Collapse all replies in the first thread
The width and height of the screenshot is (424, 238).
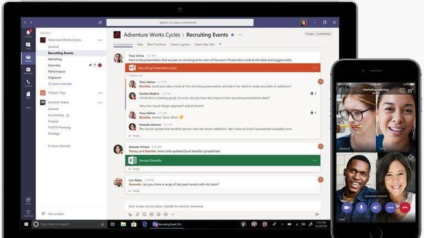[x=134, y=76]
